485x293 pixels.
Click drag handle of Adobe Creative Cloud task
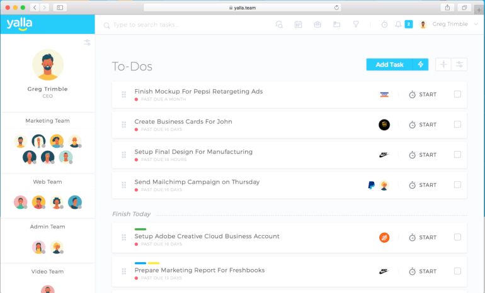point(123,238)
